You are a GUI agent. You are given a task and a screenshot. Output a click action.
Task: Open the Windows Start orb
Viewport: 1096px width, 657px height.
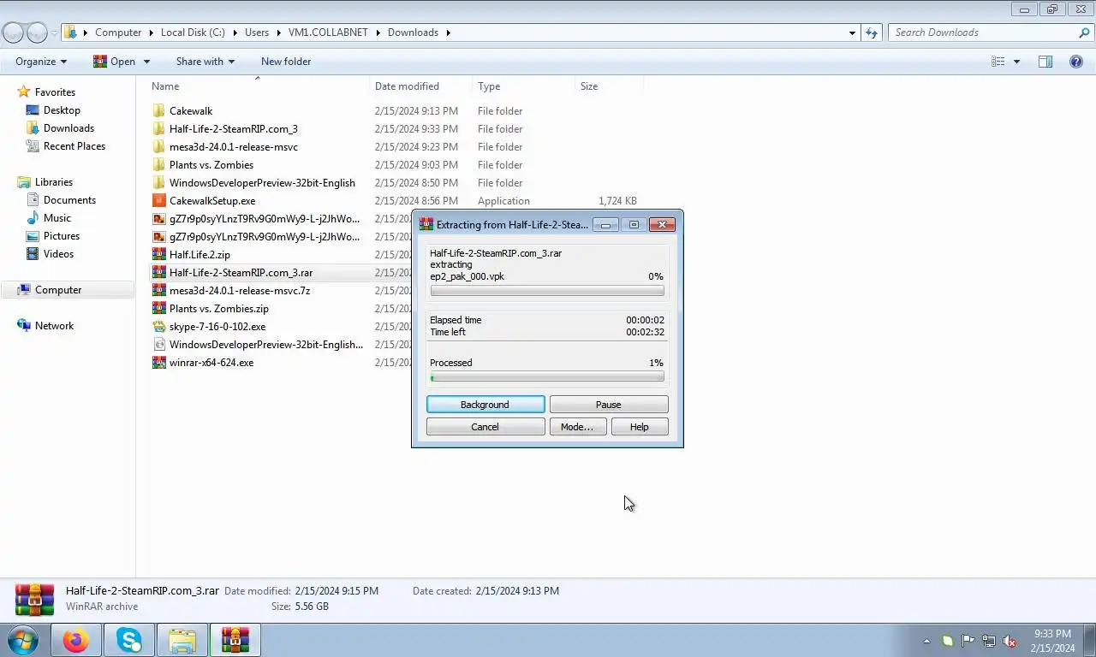pos(23,640)
